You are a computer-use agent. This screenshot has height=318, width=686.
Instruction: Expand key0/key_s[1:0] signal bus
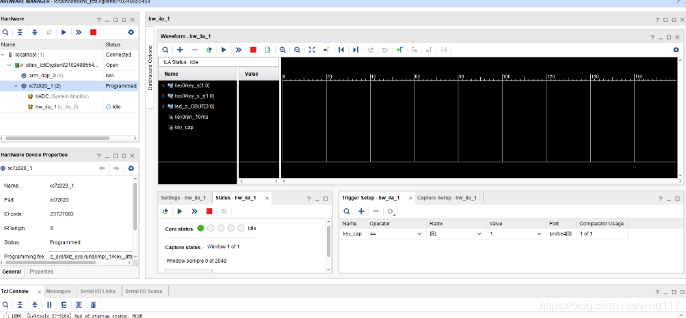163,85
